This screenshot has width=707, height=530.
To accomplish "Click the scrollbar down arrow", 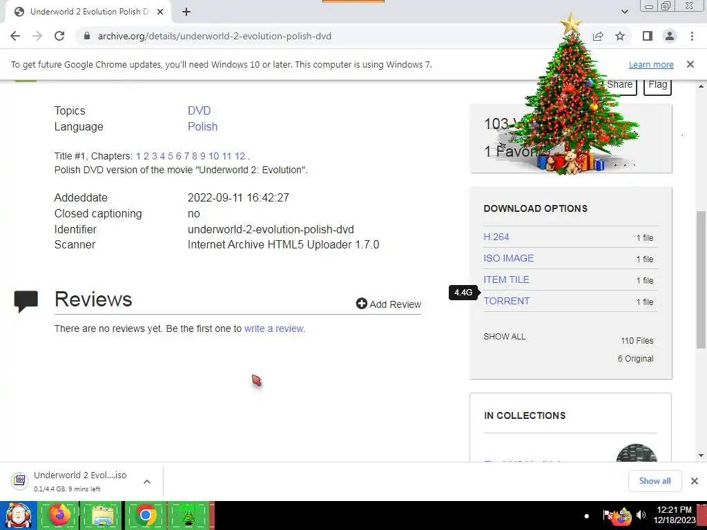I will (701, 455).
